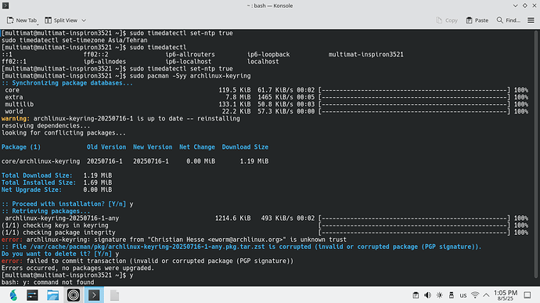Switch to the Konsole terminal taskbar entry

pyautogui.click(x=94, y=295)
